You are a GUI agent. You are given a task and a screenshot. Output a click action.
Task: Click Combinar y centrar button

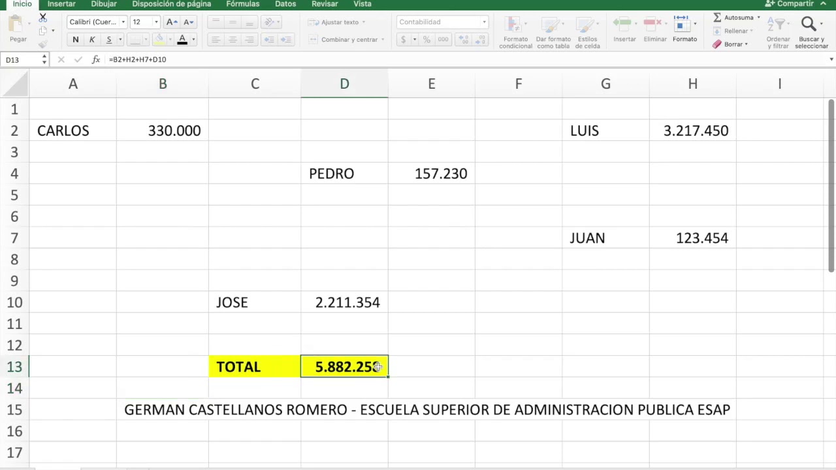click(x=346, y=40)
